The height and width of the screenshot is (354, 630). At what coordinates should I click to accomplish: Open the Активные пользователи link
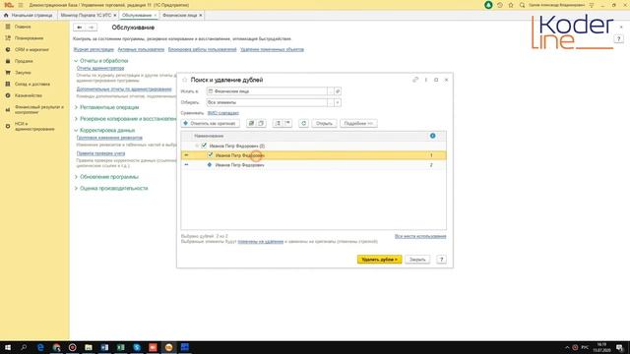click(141, 49)
